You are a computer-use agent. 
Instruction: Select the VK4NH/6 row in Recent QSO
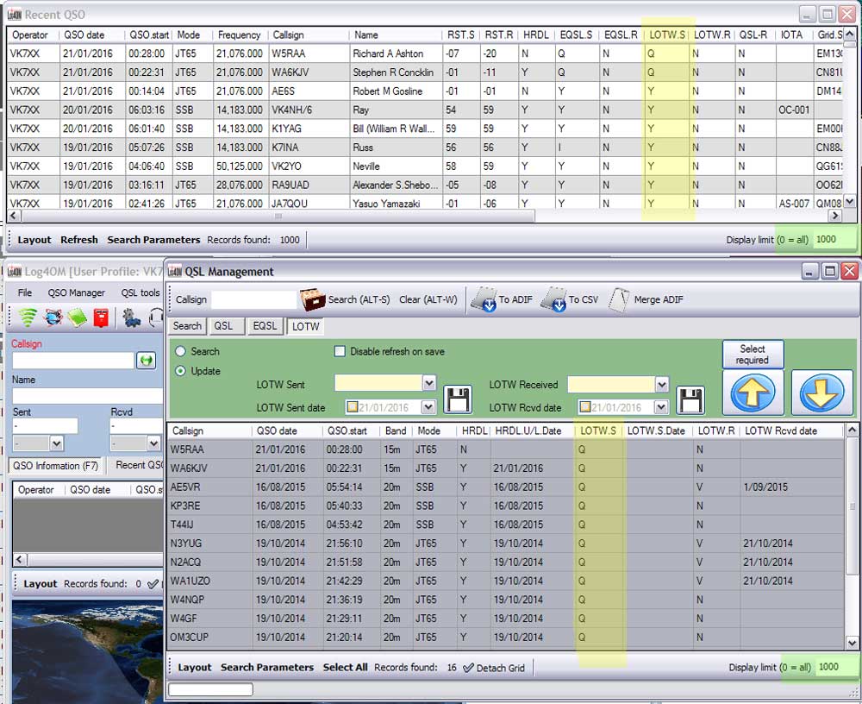pos(426,110)
